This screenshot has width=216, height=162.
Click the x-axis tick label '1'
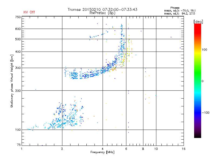pyautogui.click(x=22, y=149)
